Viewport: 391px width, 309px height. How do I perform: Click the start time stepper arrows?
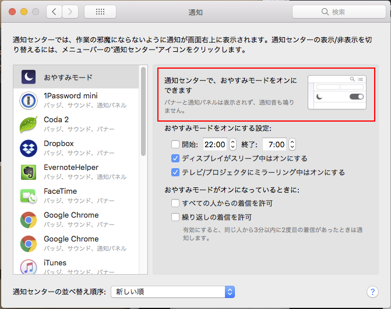coord(233,144)
